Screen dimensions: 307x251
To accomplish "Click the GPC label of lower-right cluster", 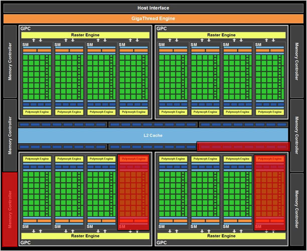I will click(x=162, y=242).
